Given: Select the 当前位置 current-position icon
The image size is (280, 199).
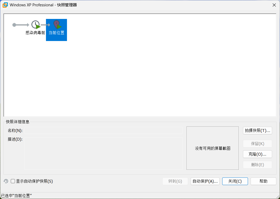Looking at the screenshot, I should (x=56, y=25).
